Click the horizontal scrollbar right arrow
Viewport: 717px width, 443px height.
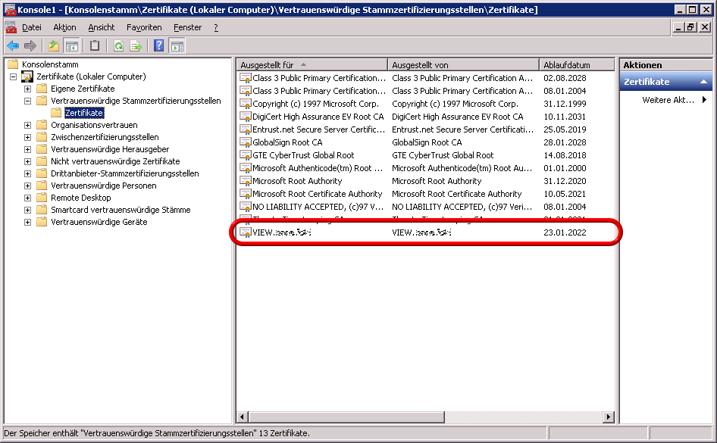pyautogui.click(x=609, y=417)
